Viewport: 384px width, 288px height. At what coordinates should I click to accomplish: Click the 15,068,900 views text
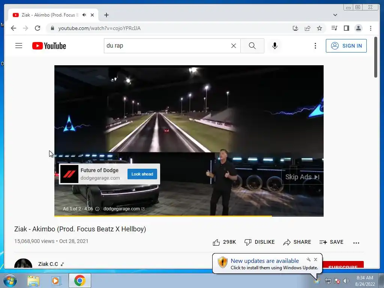(x=34, y=241)
